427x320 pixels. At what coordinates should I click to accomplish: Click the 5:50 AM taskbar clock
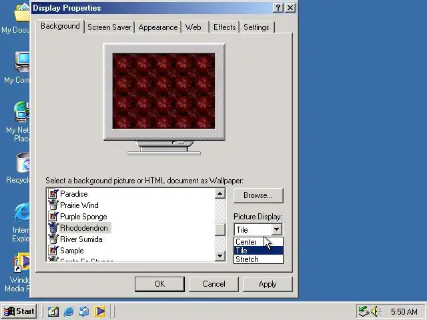[404, 311]
